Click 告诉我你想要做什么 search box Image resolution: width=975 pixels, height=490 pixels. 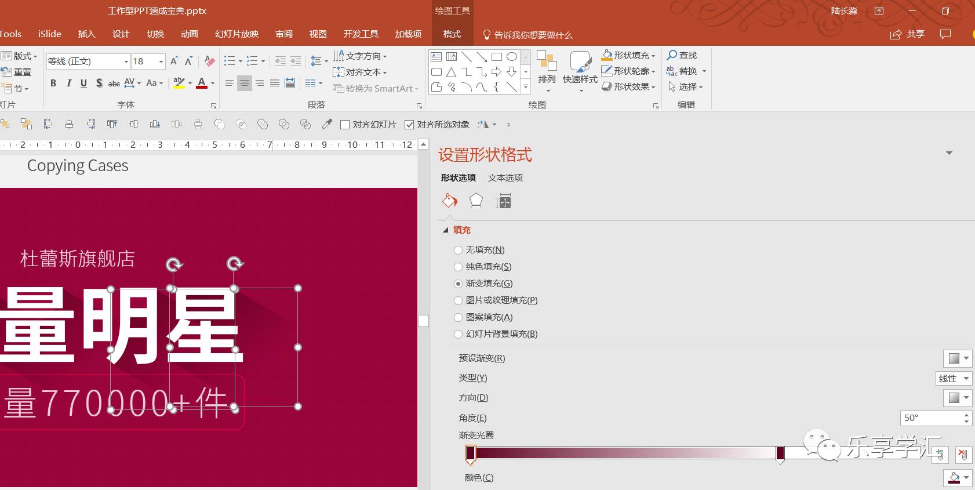pyautogui.click(x=527, y=35)
